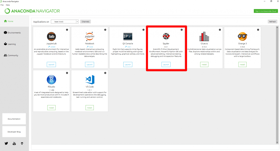Click the Orange 3 version 3.16.0 text
The height and width of the screenshot is (151, 280).
pos(243,47)
